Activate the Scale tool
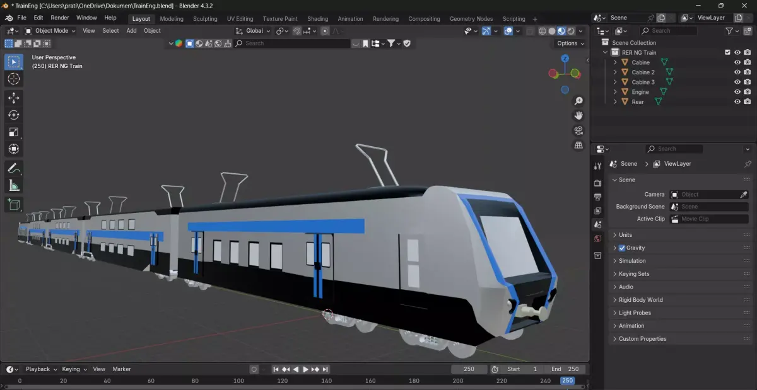The width and height of the screenshot is (757, 390). (14, 132)
